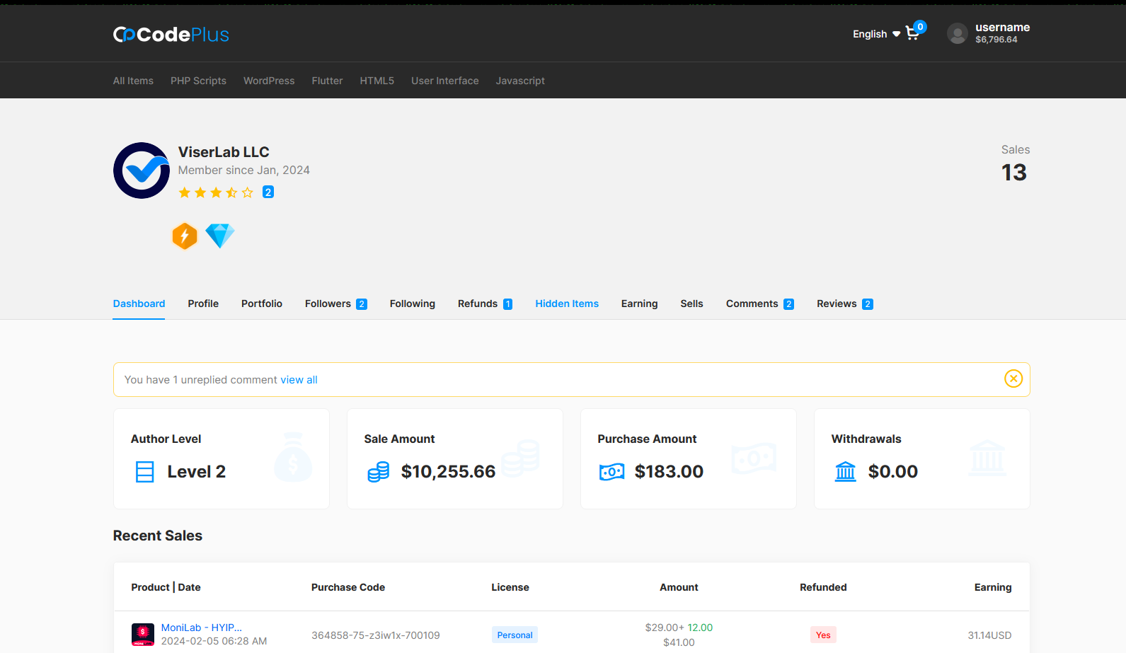
Task: Open Javascript category
Action: (x=520, y=81)
